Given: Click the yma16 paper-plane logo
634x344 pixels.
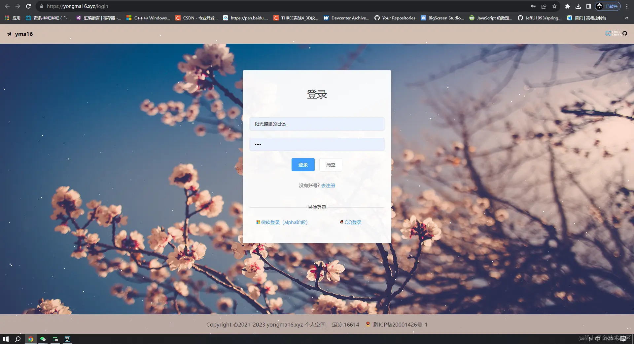Looking at the screenshot, I should (x=9, y=34).
